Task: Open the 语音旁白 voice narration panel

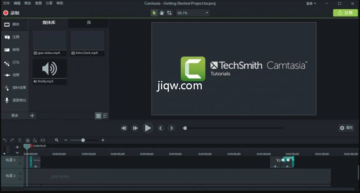Action: [x=15, y=100]
